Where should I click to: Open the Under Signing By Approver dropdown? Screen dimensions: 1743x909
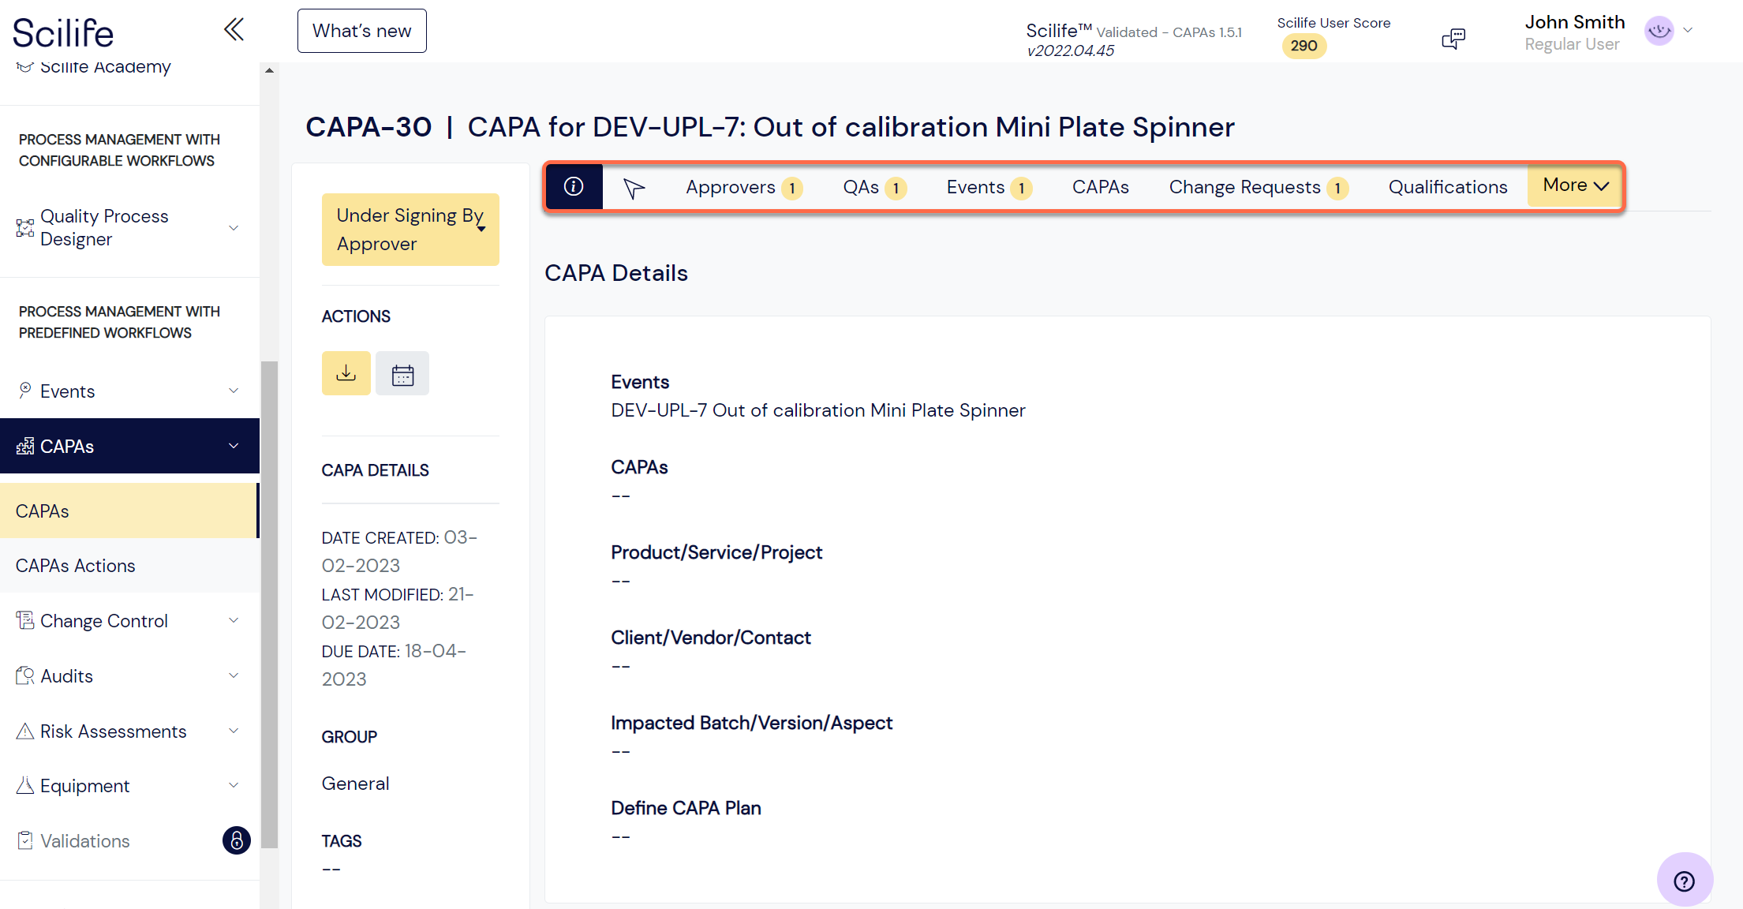[x=410, y=230]
